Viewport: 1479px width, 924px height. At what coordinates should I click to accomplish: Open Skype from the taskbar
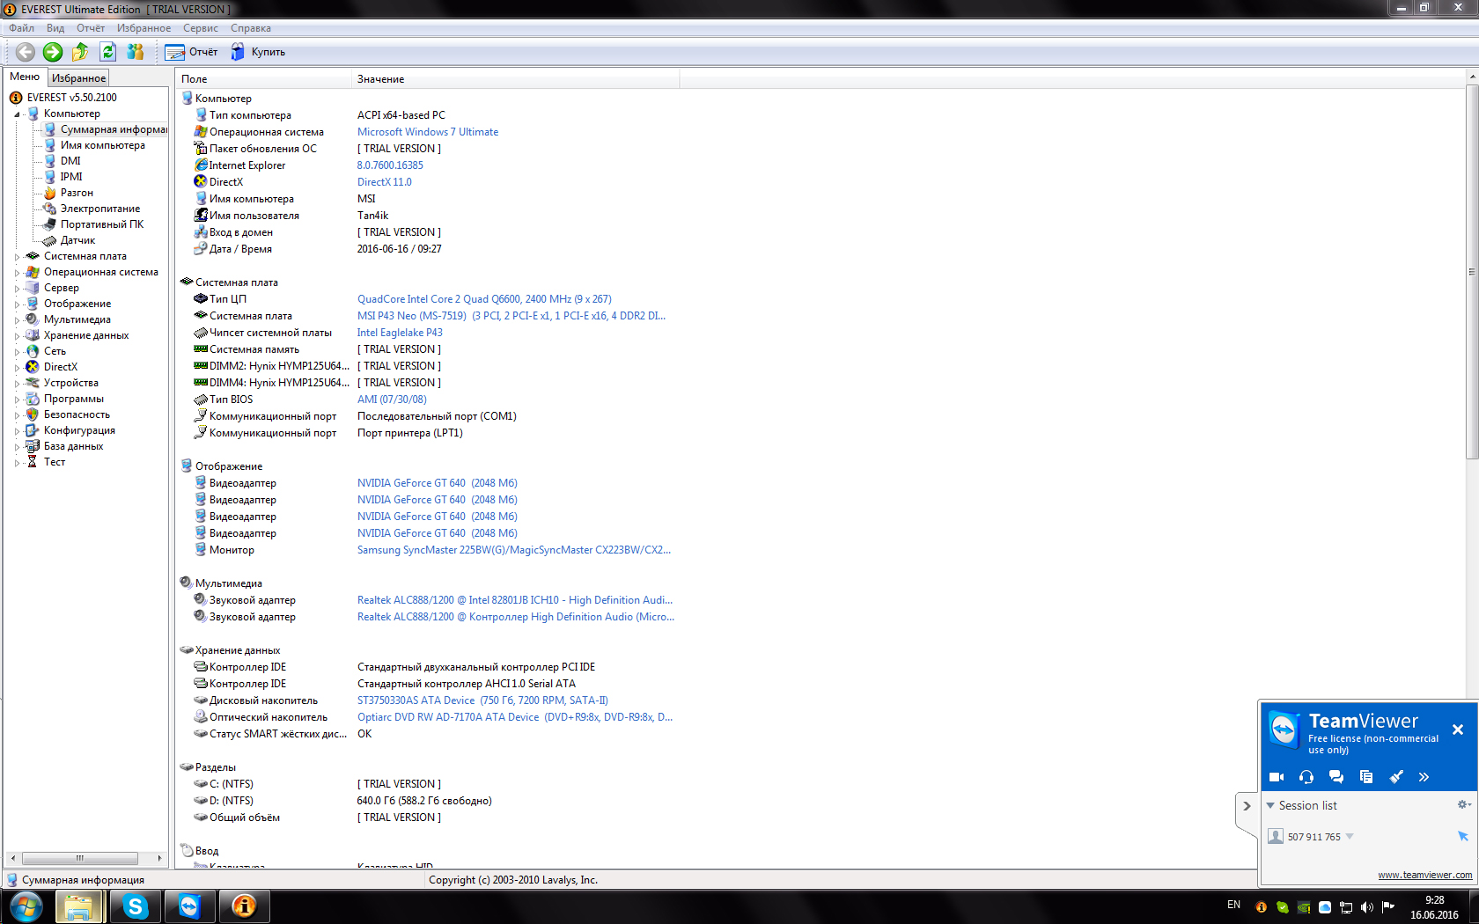tap(135, 906)
